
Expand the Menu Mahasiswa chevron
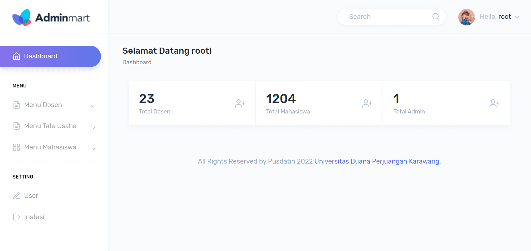(93, 149)
